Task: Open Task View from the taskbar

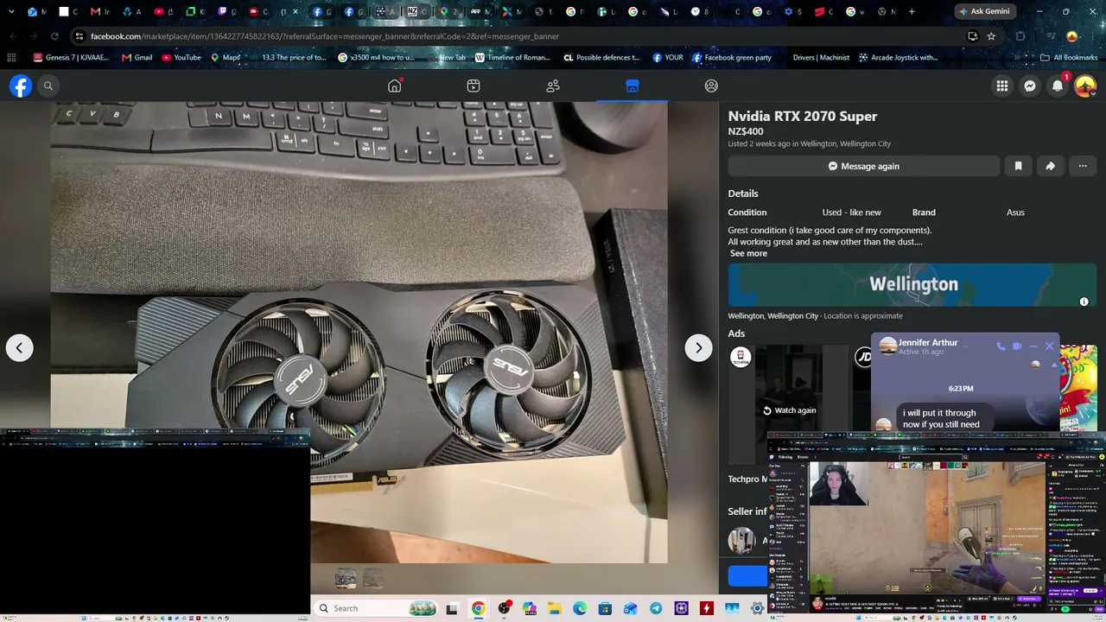Action: (452, 608)
